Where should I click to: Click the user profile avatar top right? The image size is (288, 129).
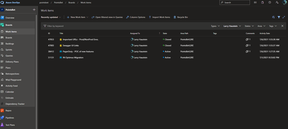pyautogui.click(x=284, y=2)
